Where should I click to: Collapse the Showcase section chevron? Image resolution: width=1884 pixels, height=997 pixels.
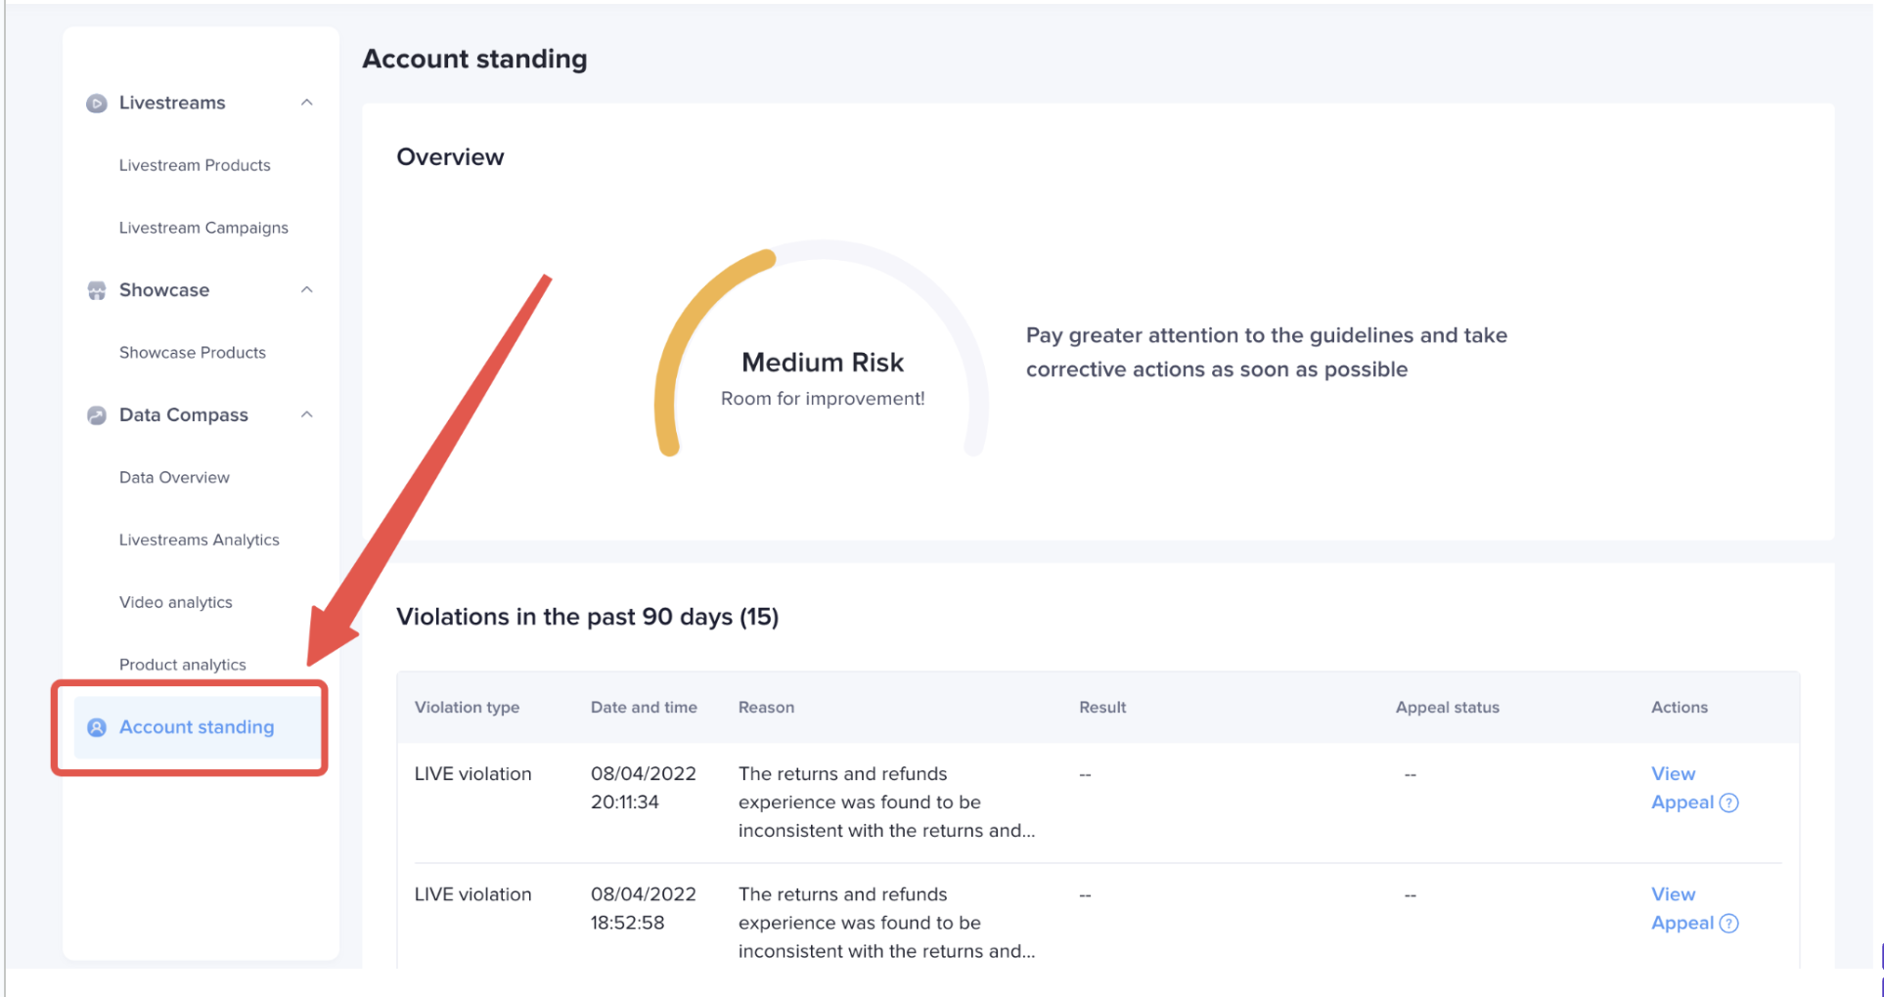coord(306,290)
